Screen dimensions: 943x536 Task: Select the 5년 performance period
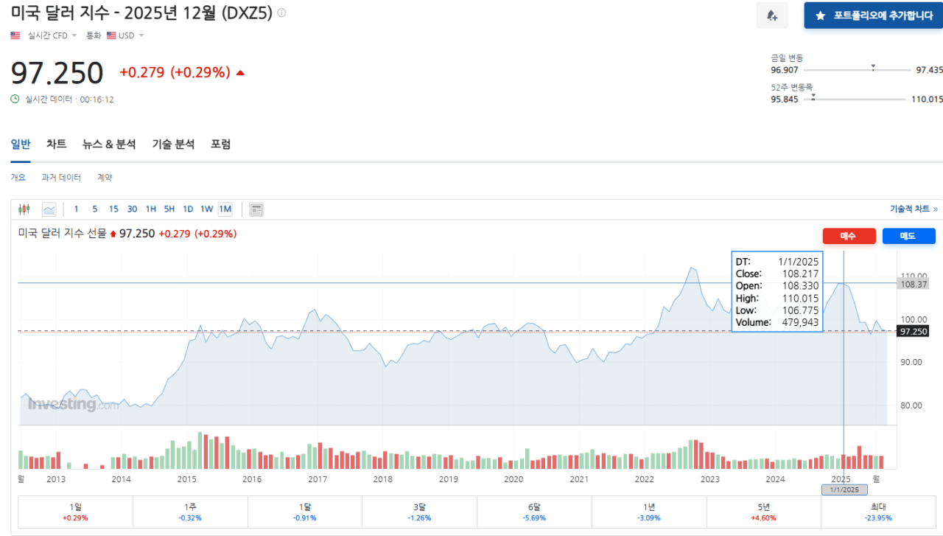pyautogui.click(x=764, y=512)
